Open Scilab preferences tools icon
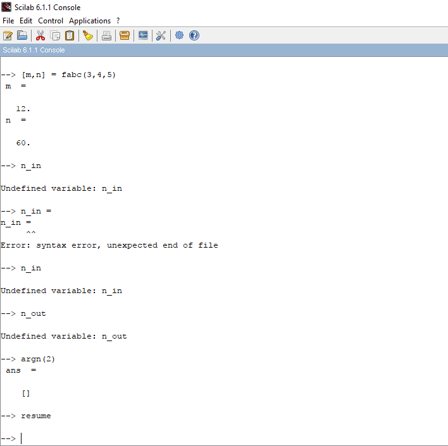The height and width of the screenshot is (446, 448). tap(161, 35)
